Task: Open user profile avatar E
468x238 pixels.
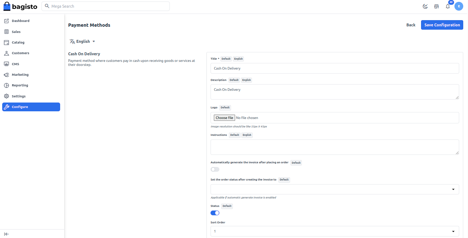Action: (458, 6)
